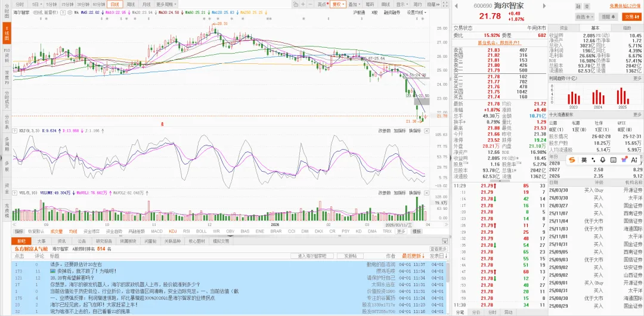
Task: Click the lock chart icon in toolbar
Action: click(x=295, y=4)
